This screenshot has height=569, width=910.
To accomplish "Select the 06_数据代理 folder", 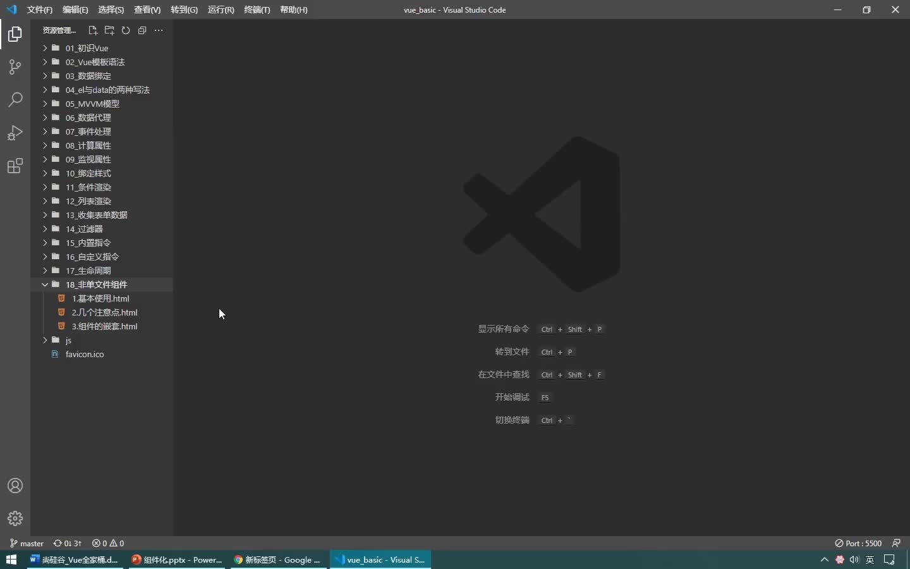I will pyautogui.click(x=102, y=118).
